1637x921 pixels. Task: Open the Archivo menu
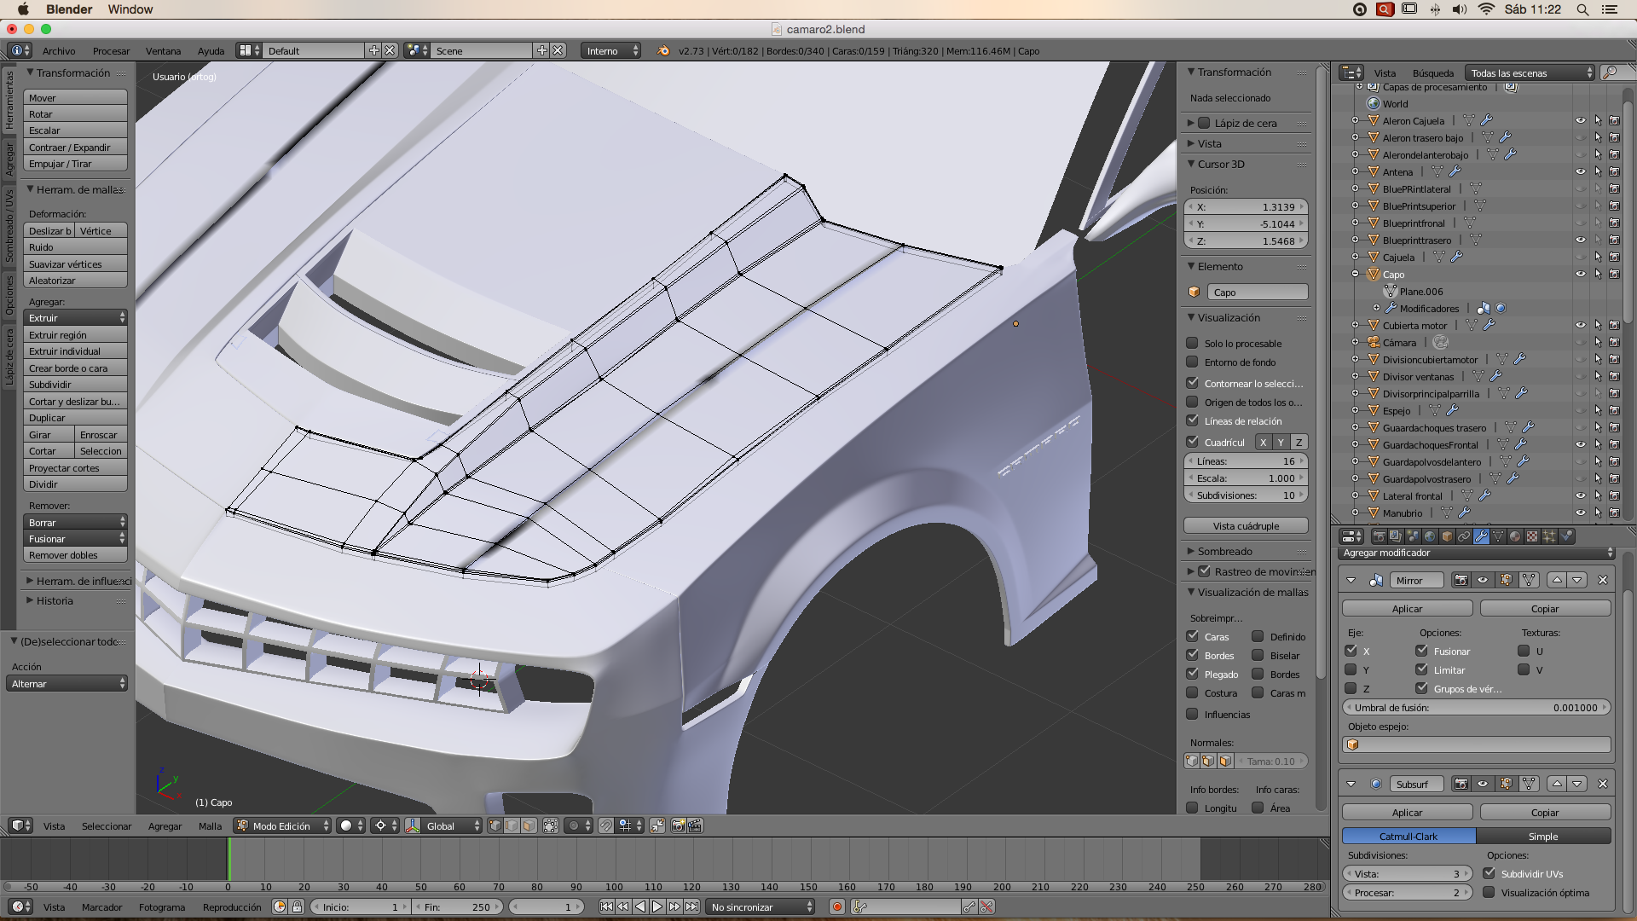click(x=59, y=51)
